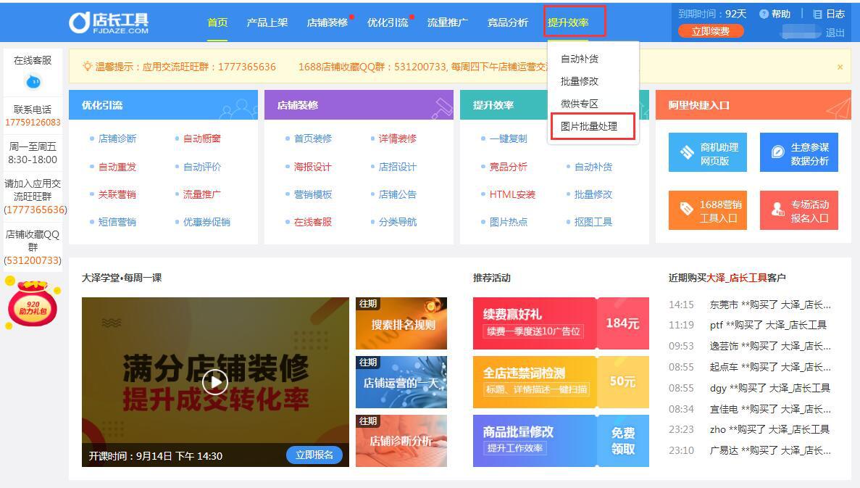Screen dimensions: 860x488
Task: Close the yellow 温馨提示 notice bar
Action: [x=840, y=67]
